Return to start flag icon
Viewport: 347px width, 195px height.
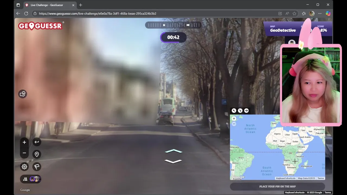[x=37, y=167]
